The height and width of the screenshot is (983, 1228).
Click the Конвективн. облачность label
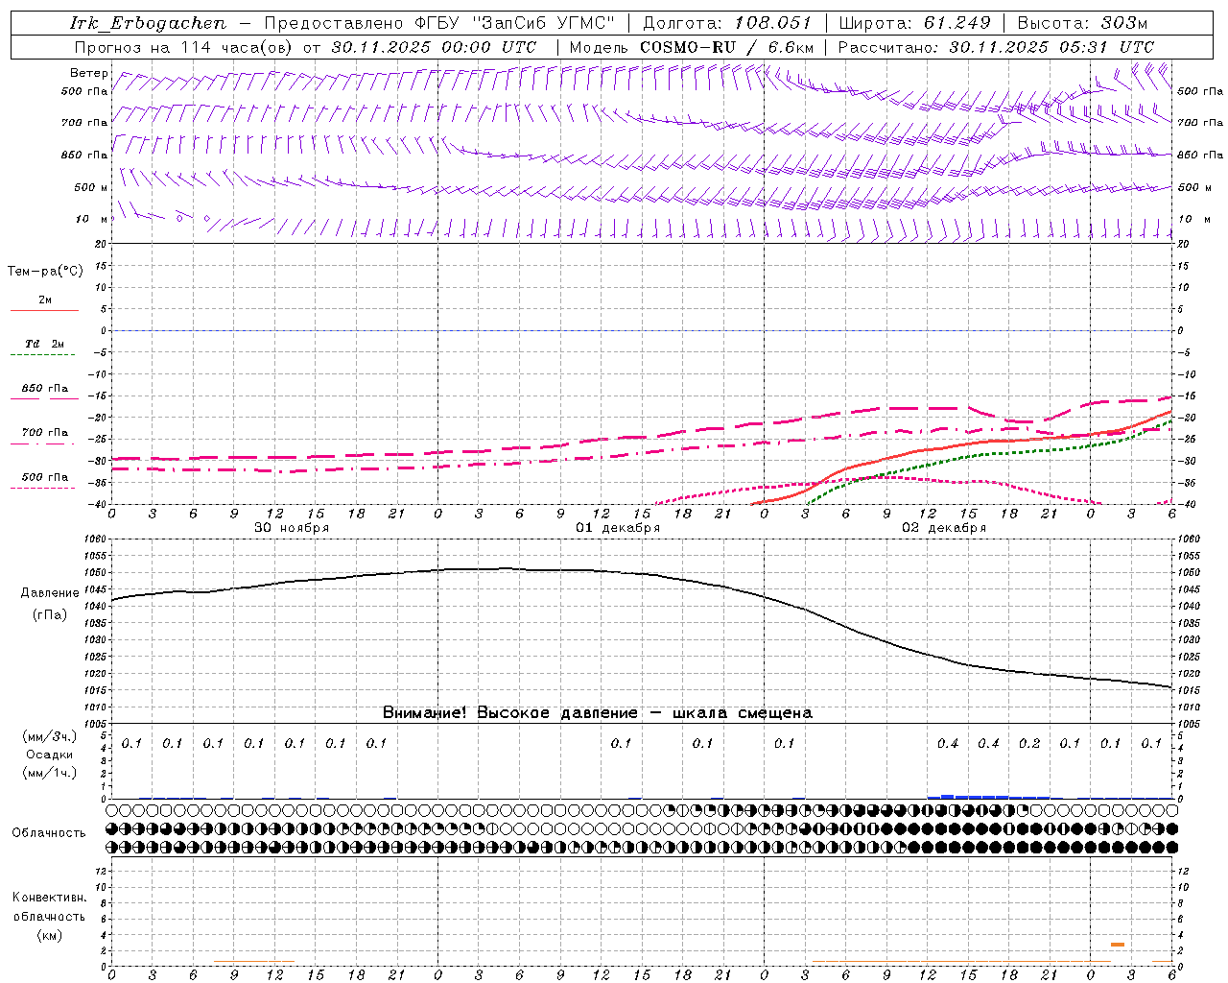[x=49, y=907]
